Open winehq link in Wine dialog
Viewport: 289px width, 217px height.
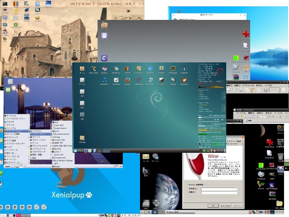click(217, 160)
